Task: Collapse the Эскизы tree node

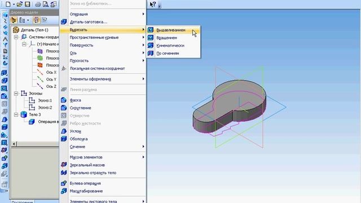Action: coord(16,94)
